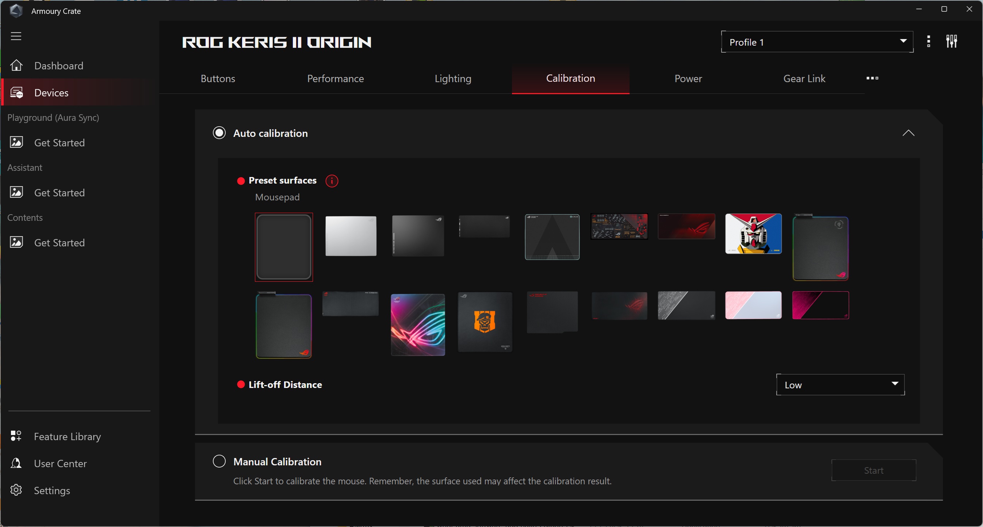
Task: Collapse the Auto calibration section
Action: 908,133
